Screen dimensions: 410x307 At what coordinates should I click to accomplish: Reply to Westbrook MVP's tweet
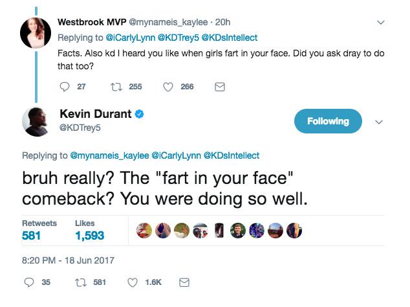point(64,87)
